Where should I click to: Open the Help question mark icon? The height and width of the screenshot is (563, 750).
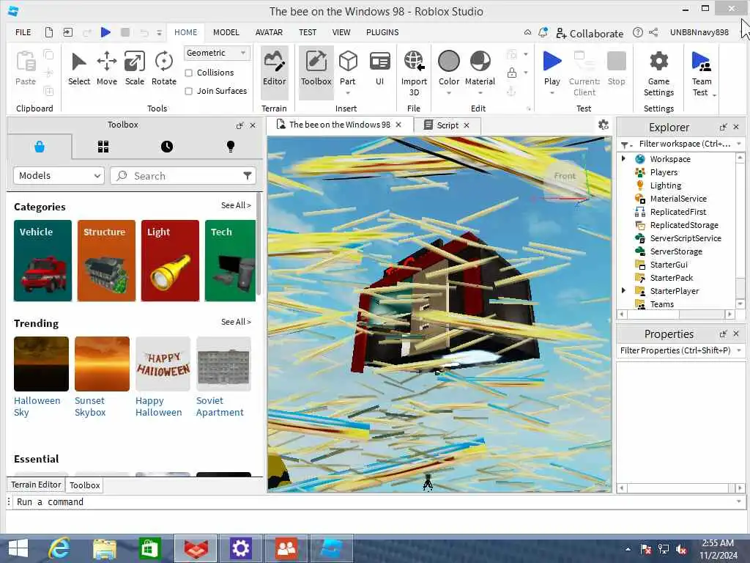coord(638,32)
